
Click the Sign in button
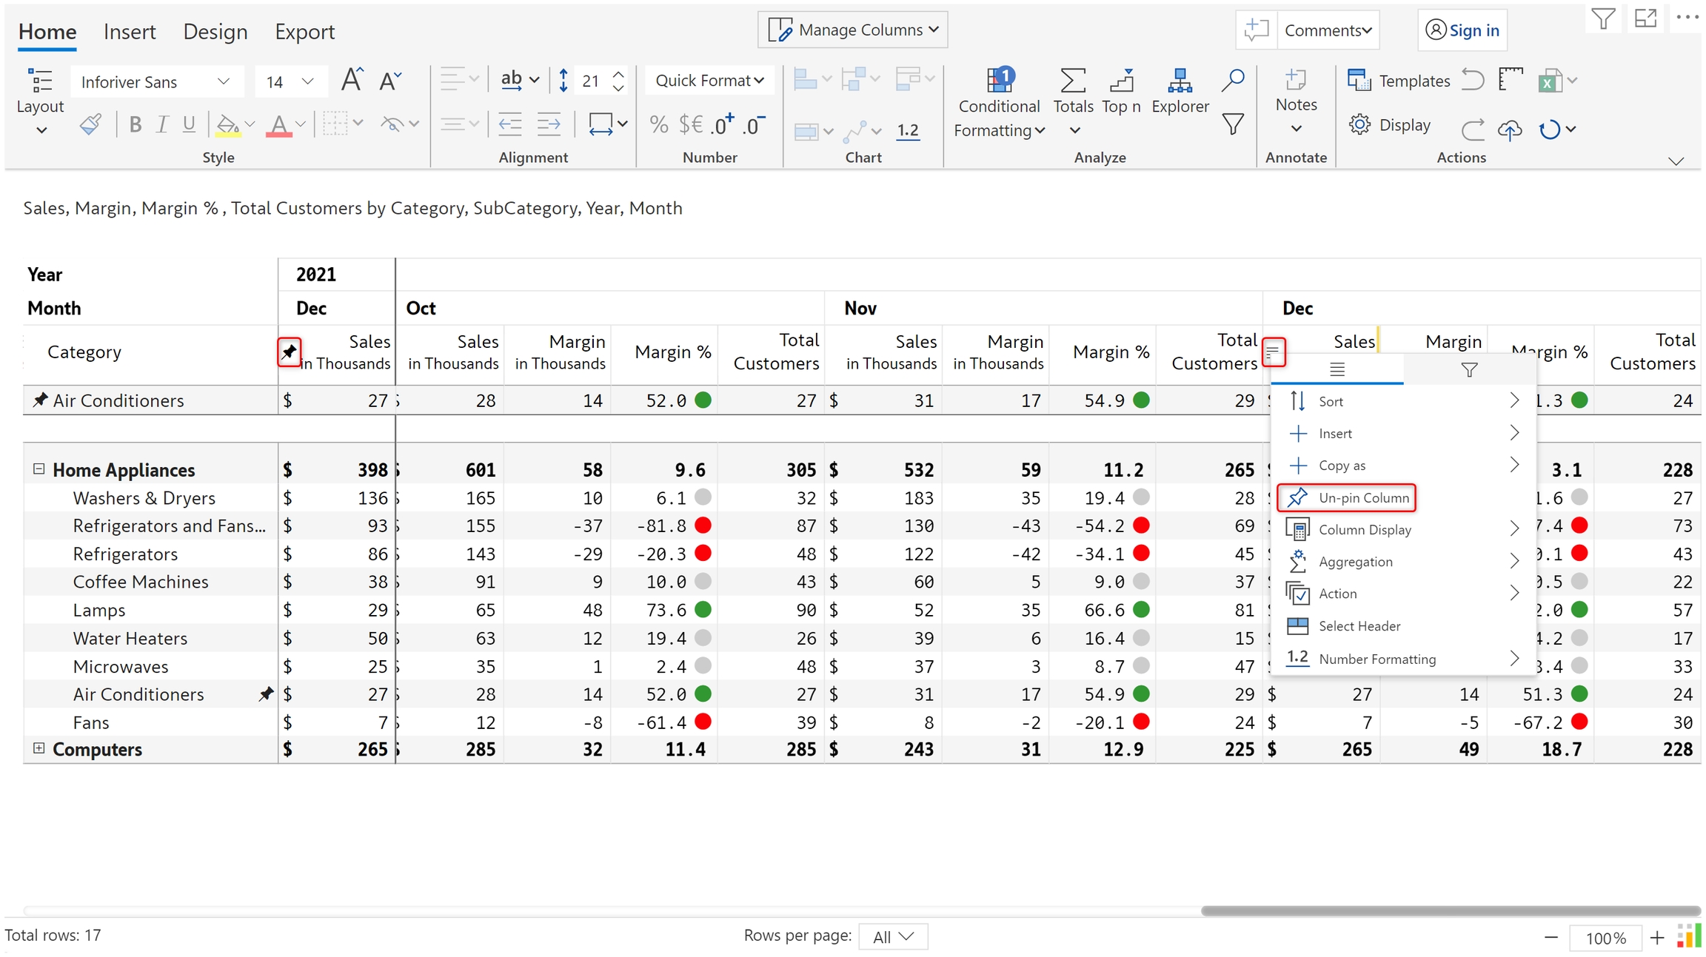click(1462, 30)
